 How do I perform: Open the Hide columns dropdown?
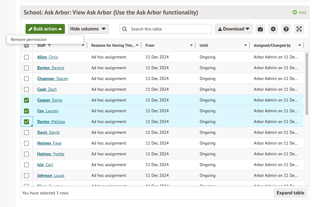[88, 29]
